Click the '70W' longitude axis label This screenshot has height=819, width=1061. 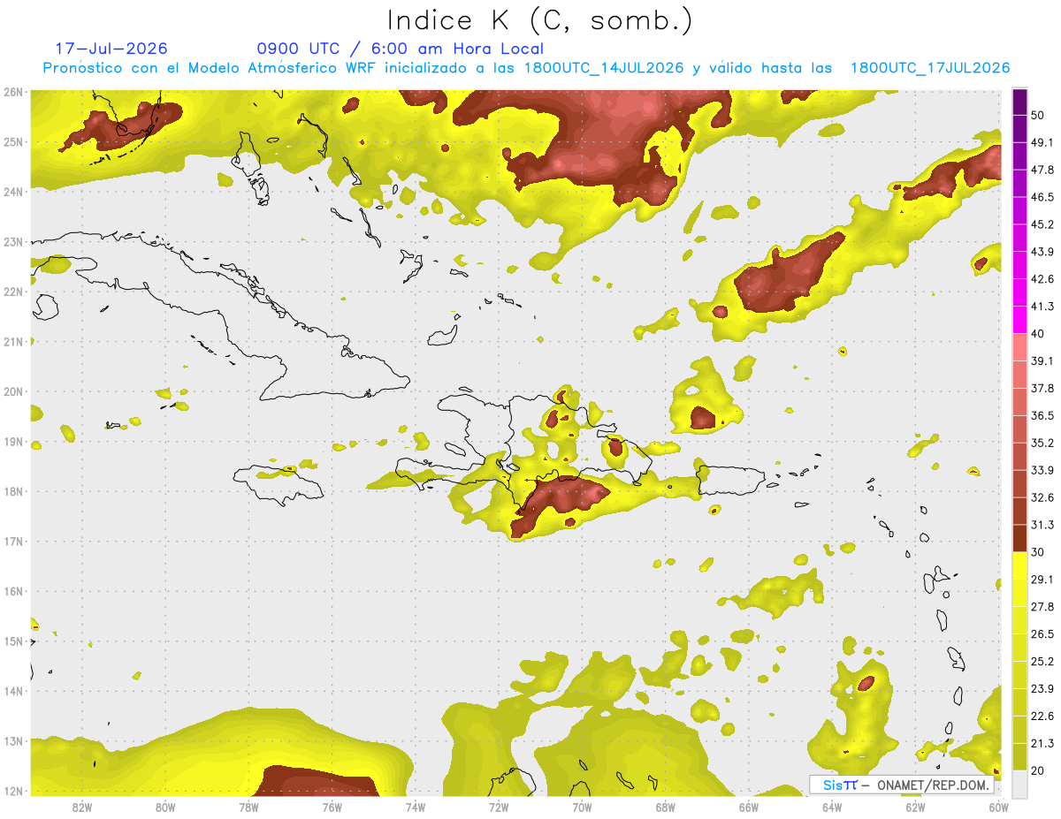coord(582,807)
